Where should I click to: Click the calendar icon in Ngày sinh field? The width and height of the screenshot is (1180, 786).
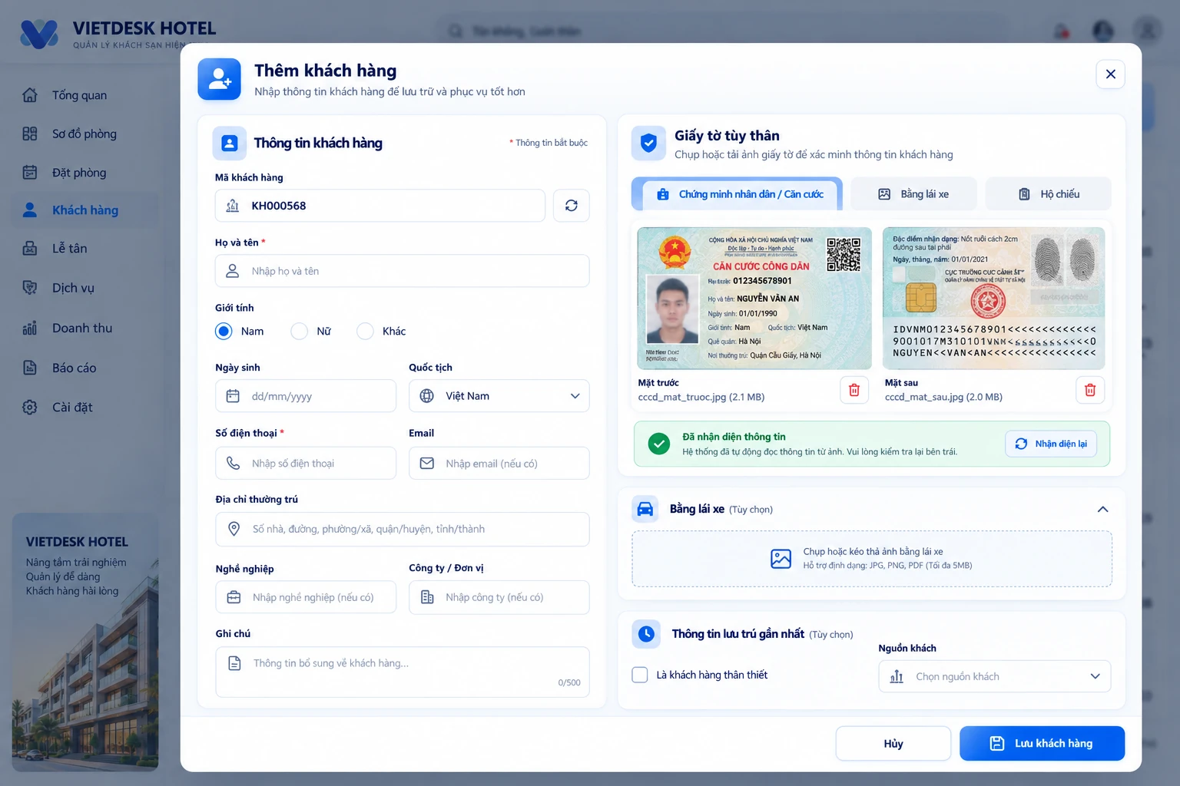pos(233,396)
